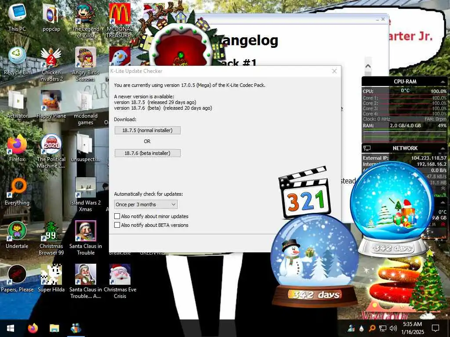Click the volume speaker tray icon
This screenshot has width=450, height=337.
[393, 328]
